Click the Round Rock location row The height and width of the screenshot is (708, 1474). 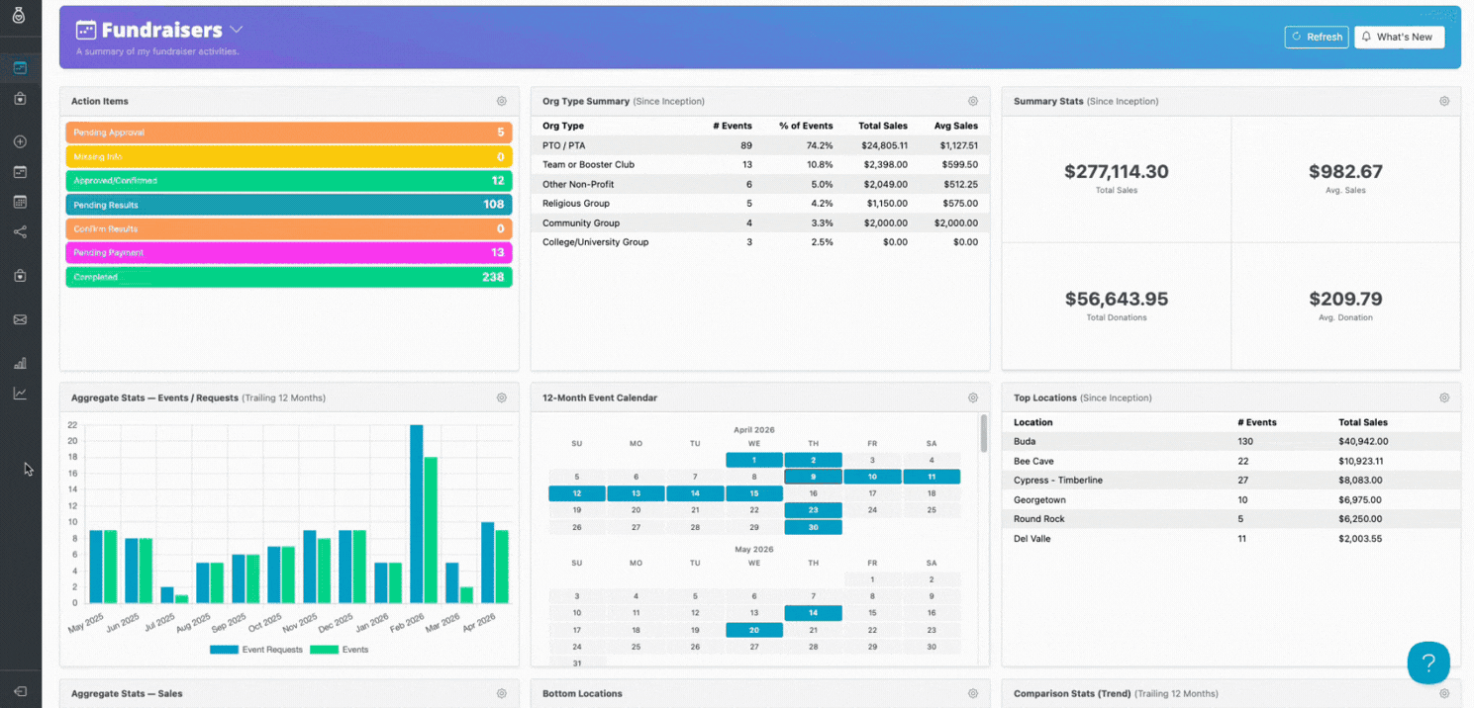[x=1232, y=519]
